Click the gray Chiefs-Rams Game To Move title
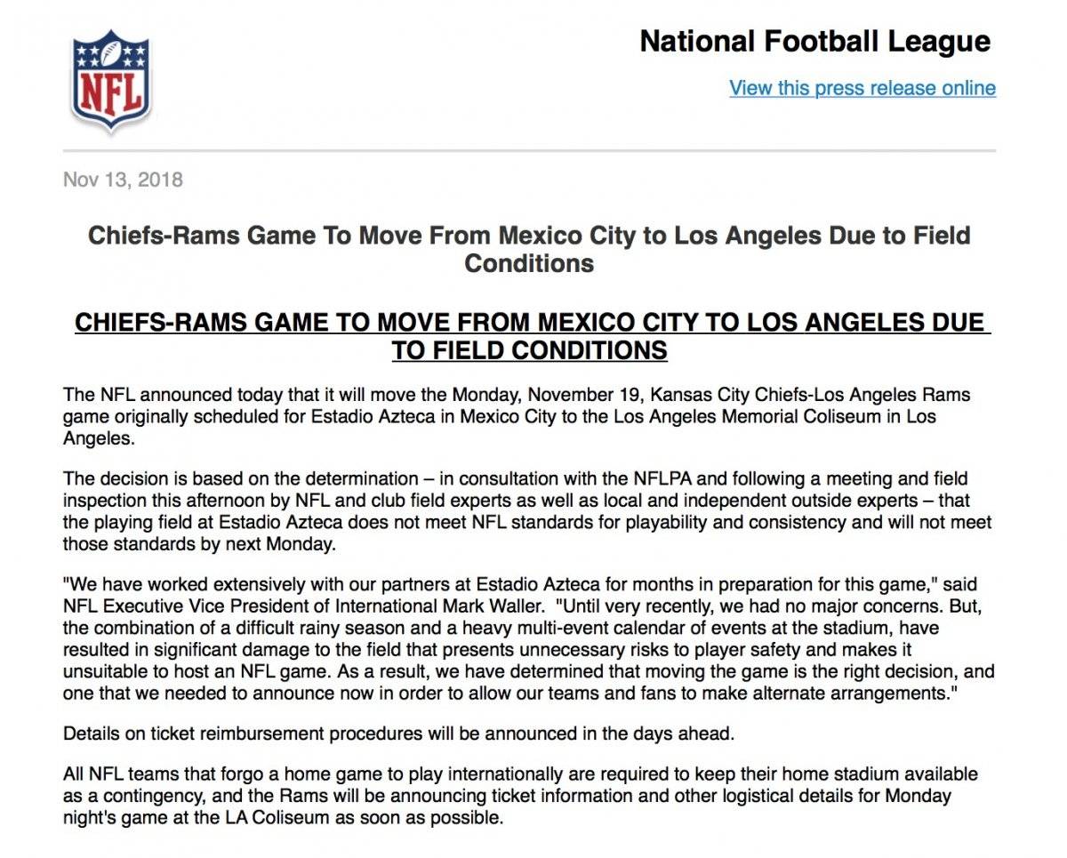 [529, 250]
